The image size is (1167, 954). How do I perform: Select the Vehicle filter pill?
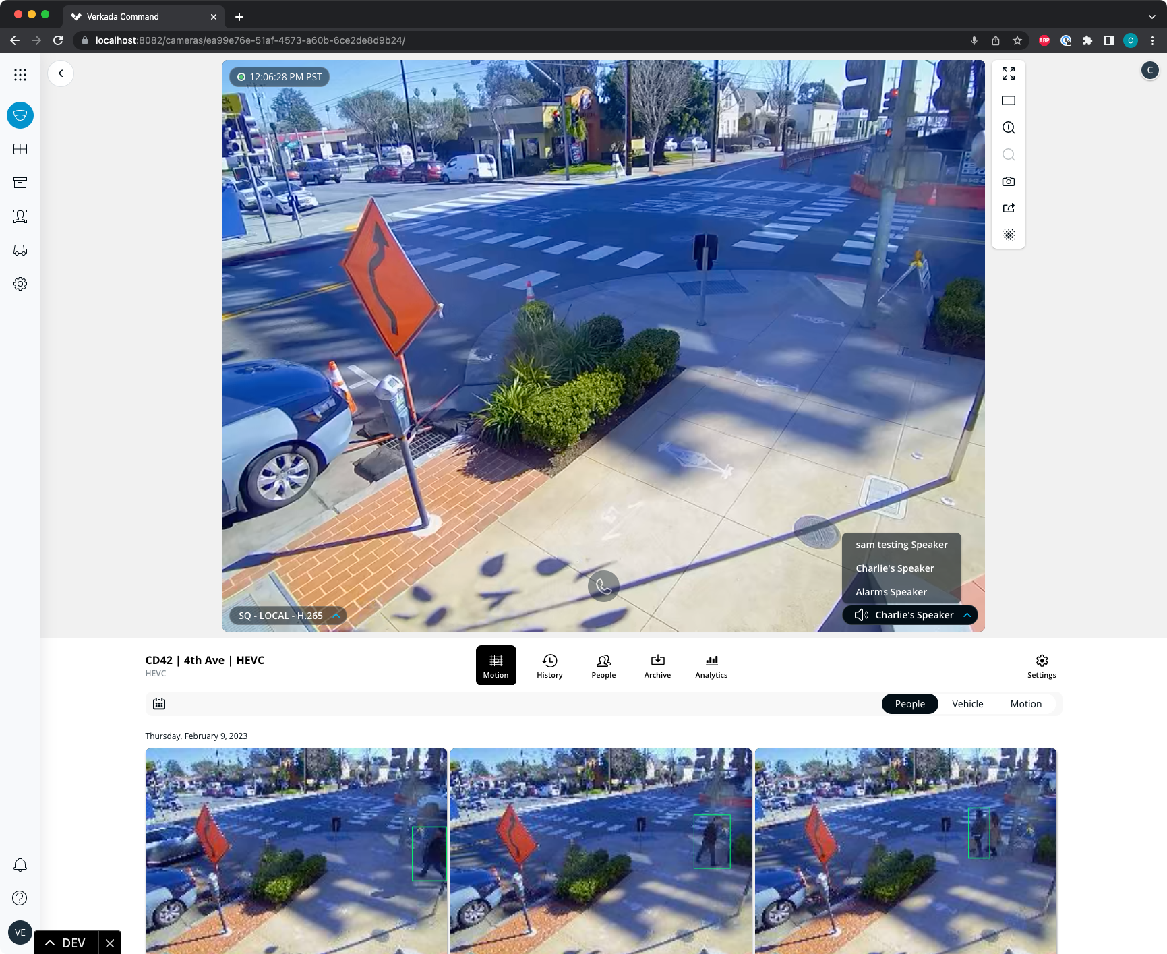[967, 704]
